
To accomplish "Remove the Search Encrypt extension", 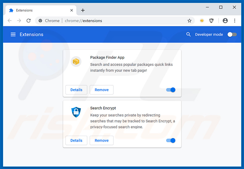I will 102,140.
